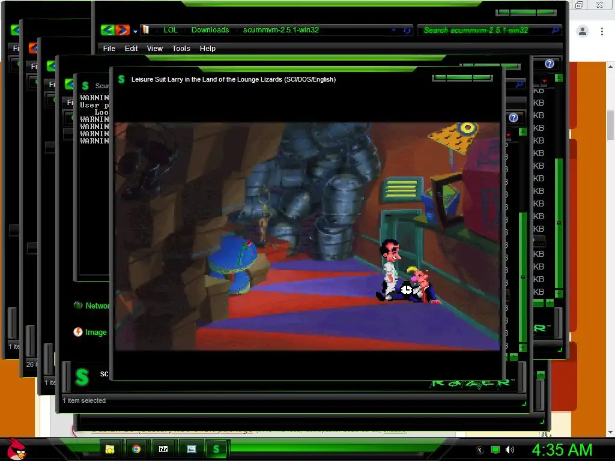The height and width of the screenshot is (461, 615).
Task: Click the green vertical scrollbar in back Explorer list
Action: (x=559, y=223)
